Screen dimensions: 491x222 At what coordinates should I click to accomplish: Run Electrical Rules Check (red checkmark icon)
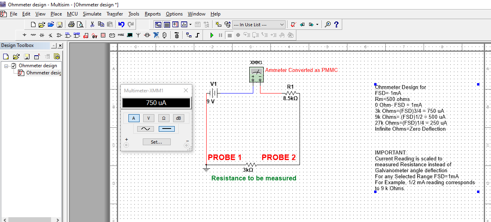pos(293,25)
